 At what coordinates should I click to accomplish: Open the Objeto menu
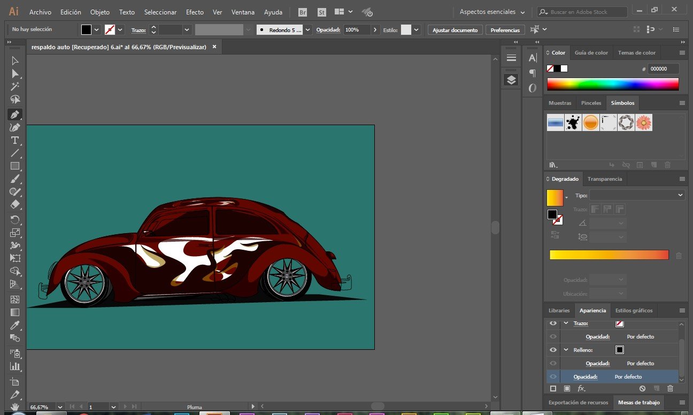pos(100,12)
